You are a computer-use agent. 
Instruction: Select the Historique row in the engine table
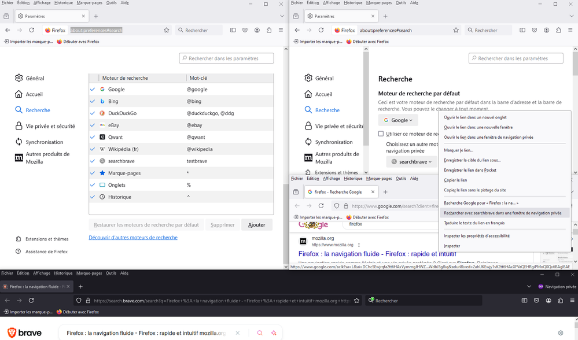coord(181,197)
